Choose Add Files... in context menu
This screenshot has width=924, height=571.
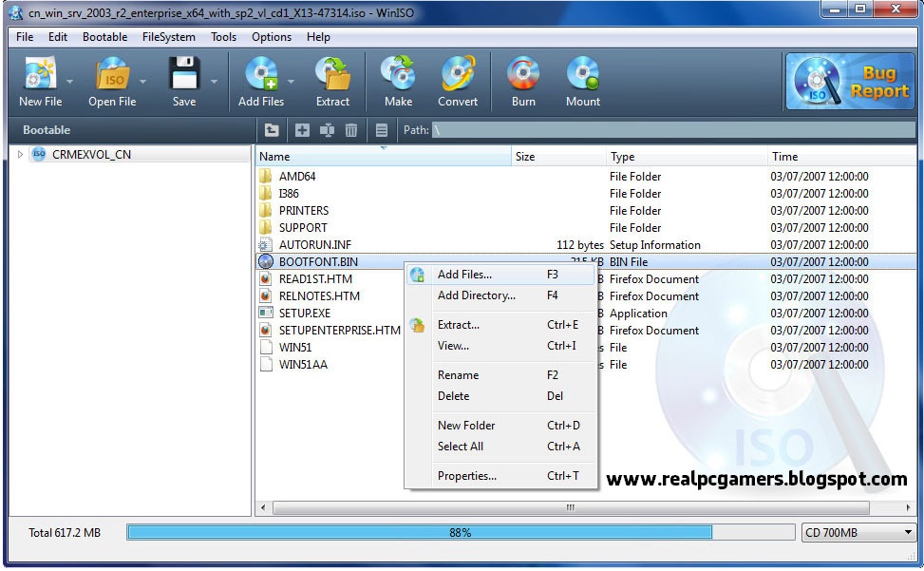click(x=500, y=275)
